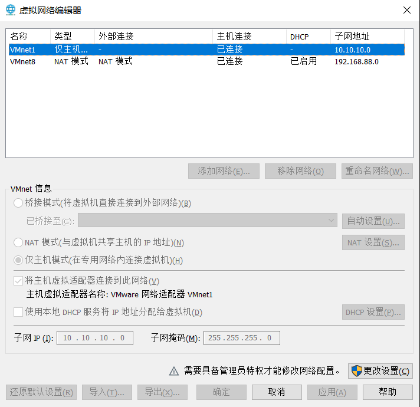The width and height of the screenshot is (420, 407).
Task: Select the NAT 模式 radio button
Action: coord(18,242)
